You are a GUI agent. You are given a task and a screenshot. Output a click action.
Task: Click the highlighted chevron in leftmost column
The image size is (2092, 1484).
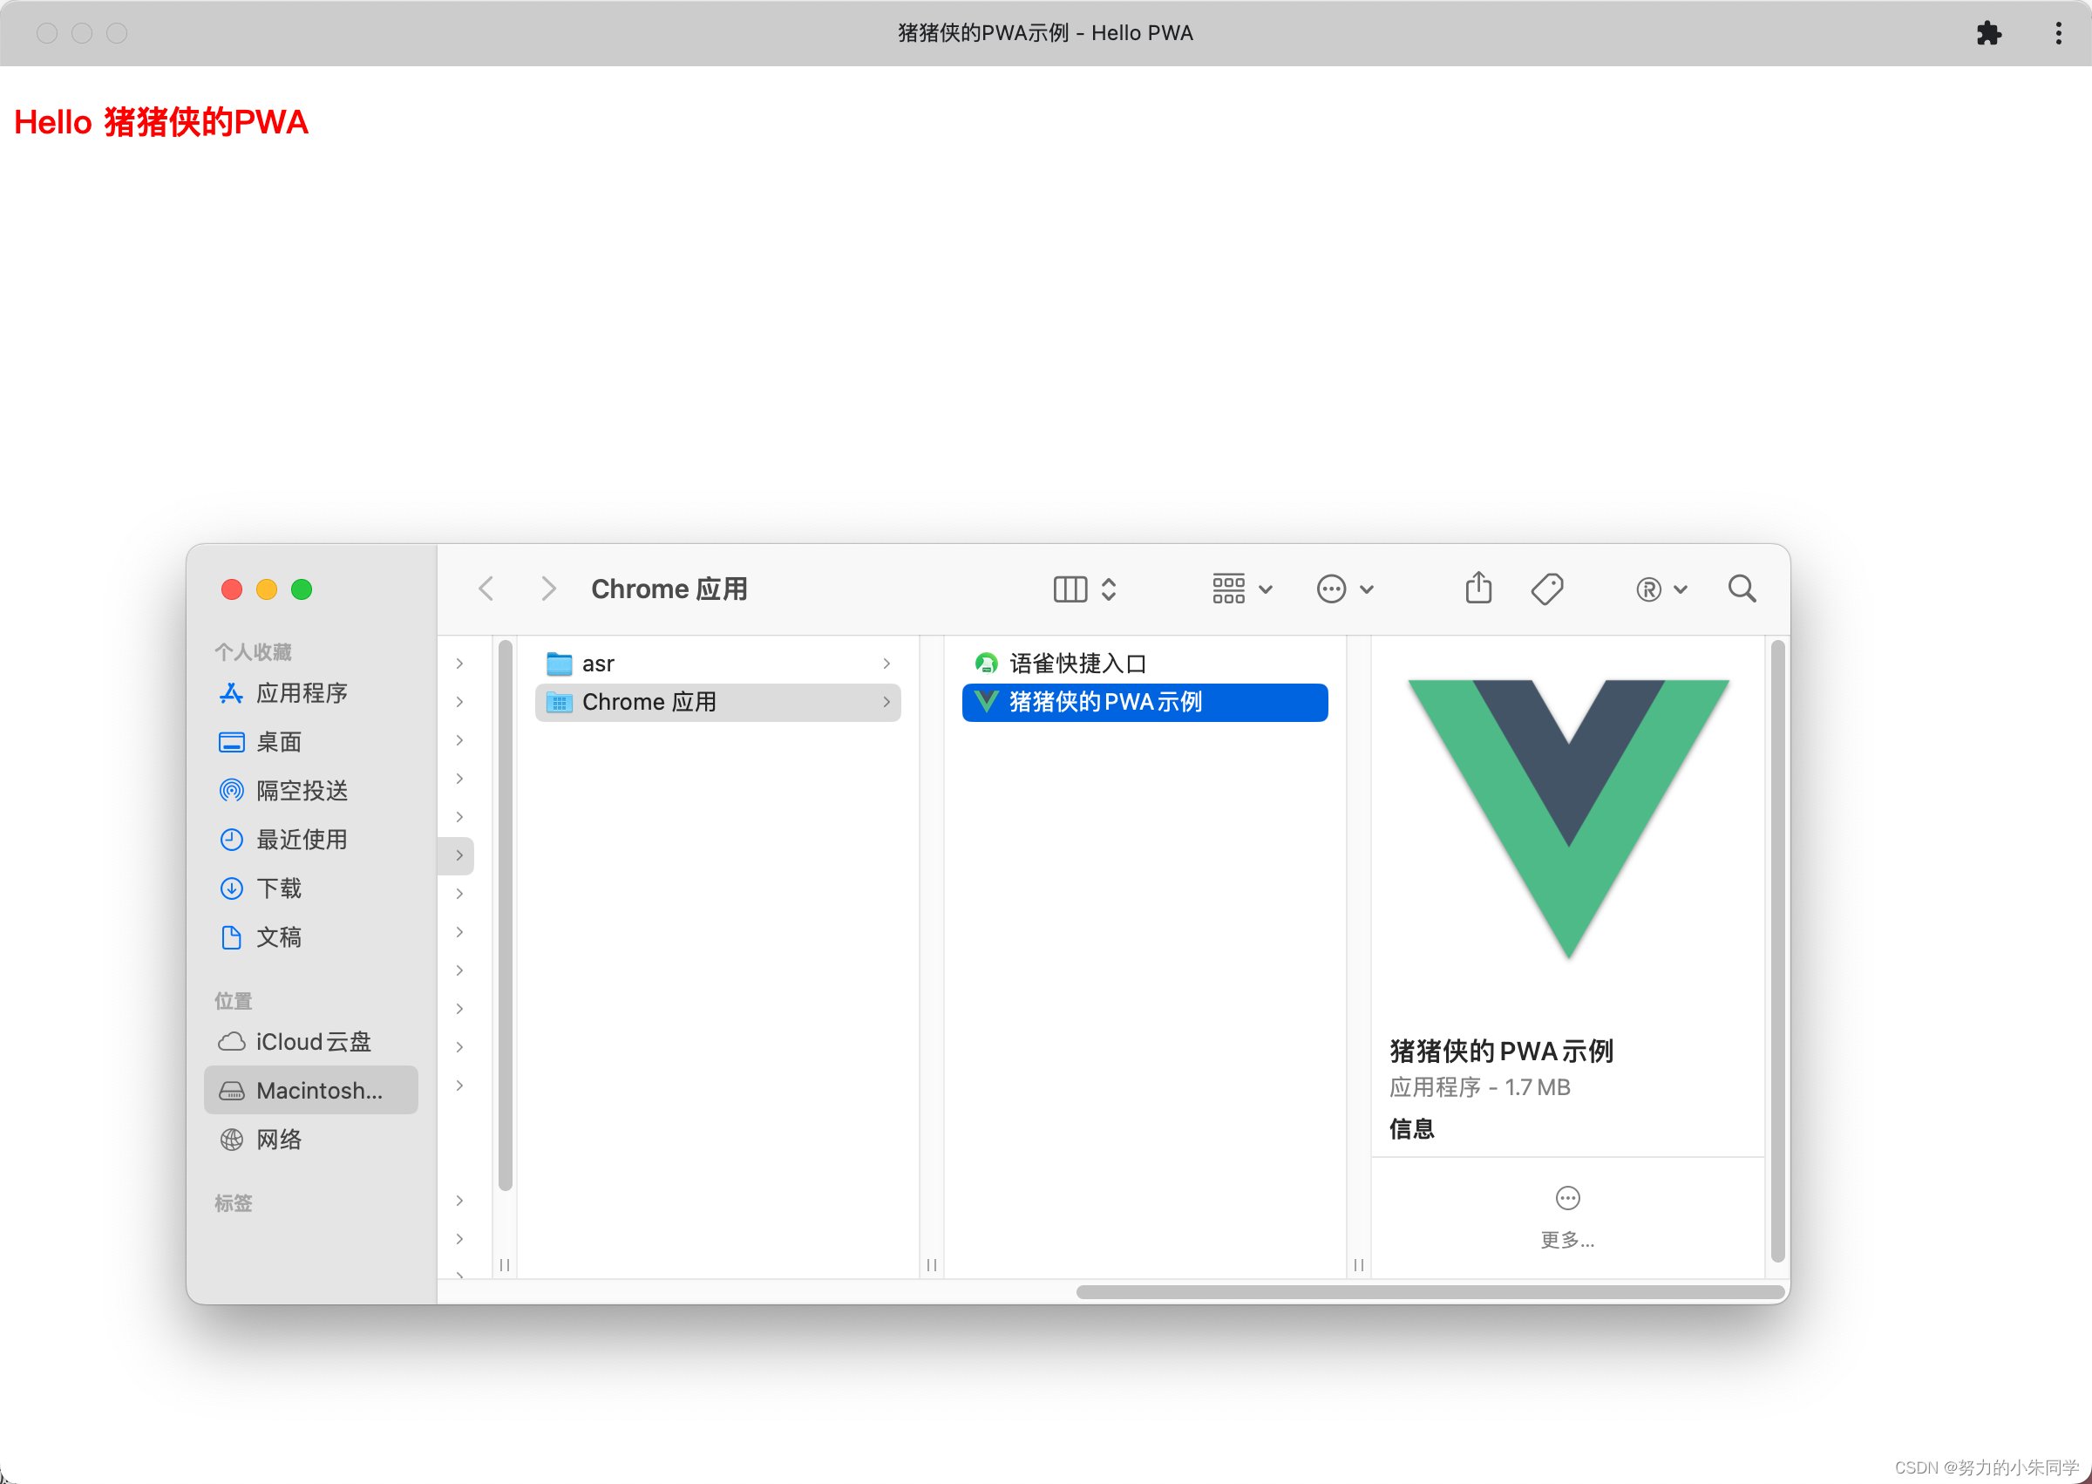(459, 855)
